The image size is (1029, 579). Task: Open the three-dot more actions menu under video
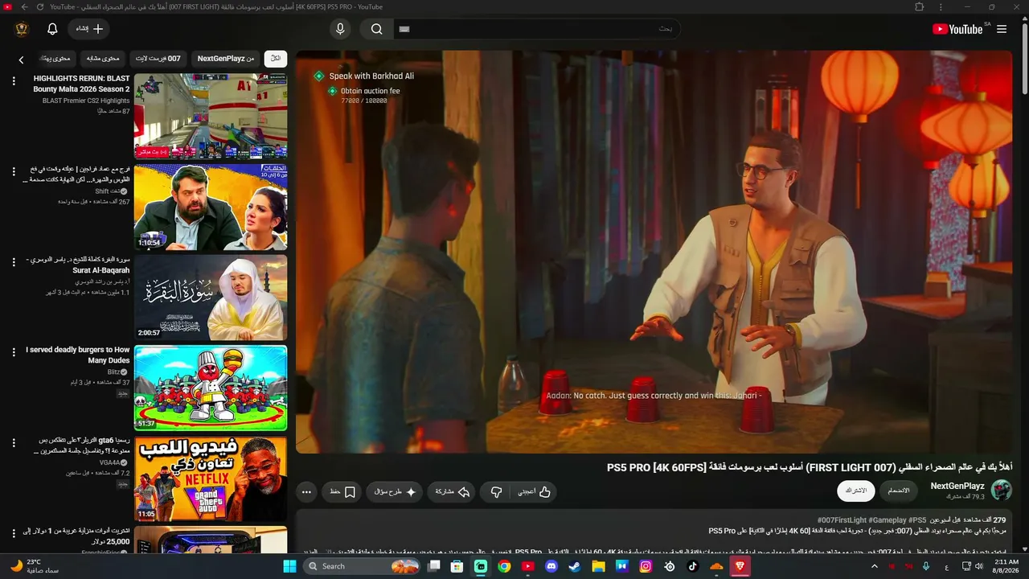coord(306,491)
